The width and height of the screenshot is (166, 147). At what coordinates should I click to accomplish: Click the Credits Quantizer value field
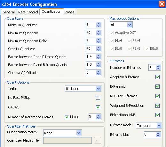91,49
